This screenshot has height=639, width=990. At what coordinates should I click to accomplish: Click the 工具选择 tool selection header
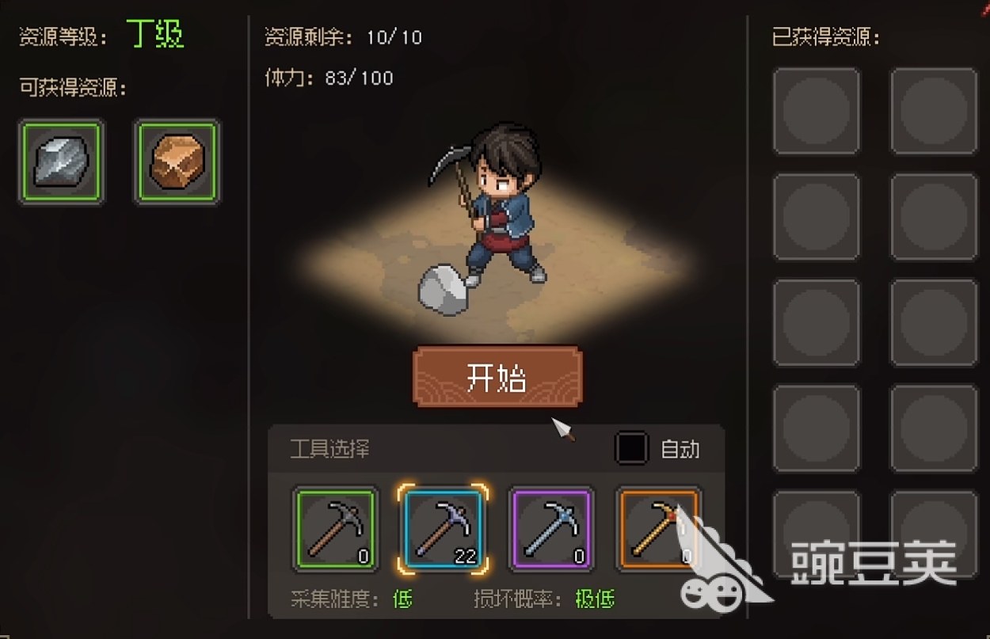coord(329,450)
